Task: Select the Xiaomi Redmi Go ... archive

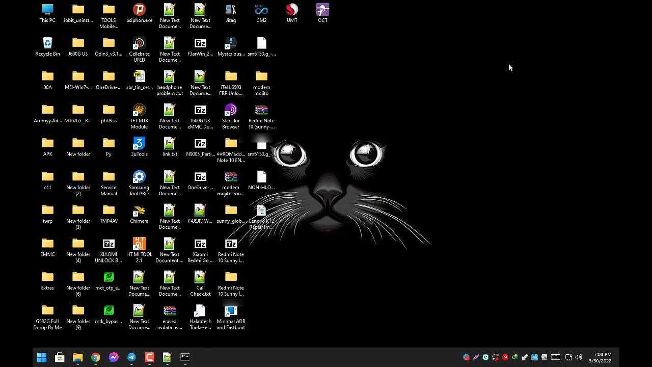Action: [200, 250]
